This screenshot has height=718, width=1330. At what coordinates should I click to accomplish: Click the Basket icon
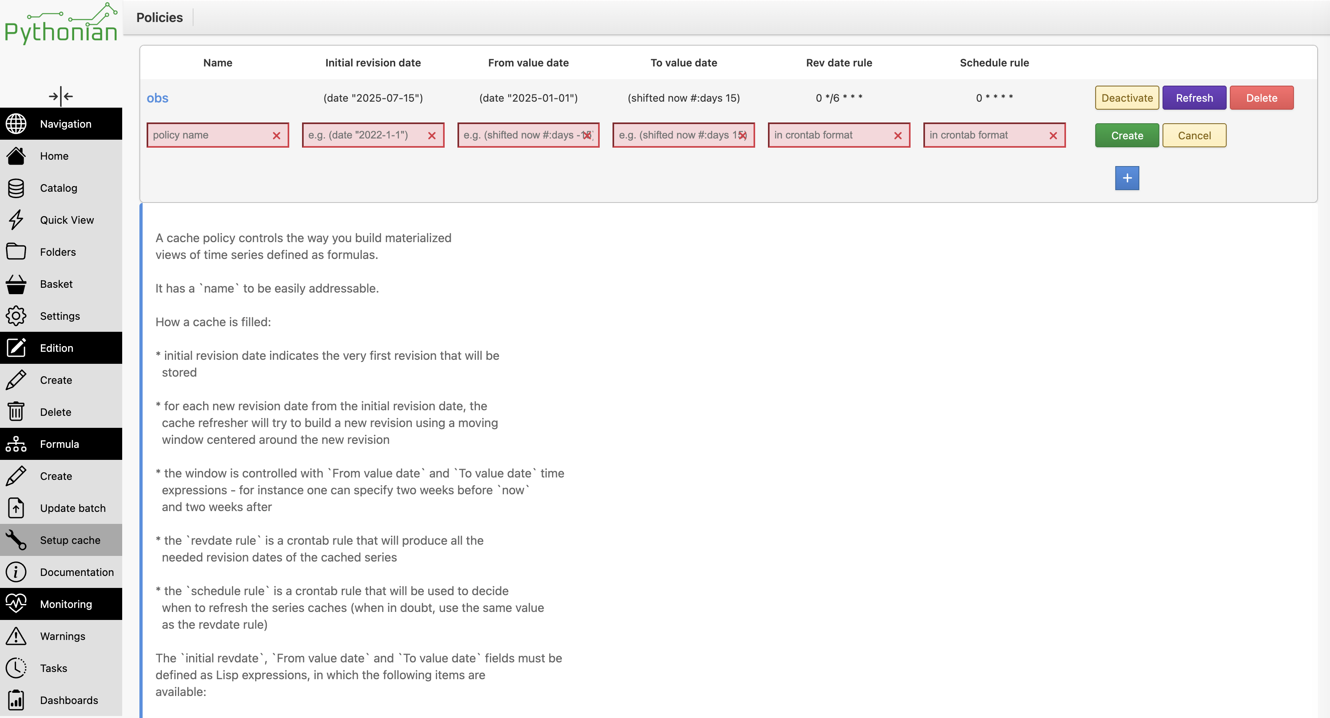(x=16, y=284)
